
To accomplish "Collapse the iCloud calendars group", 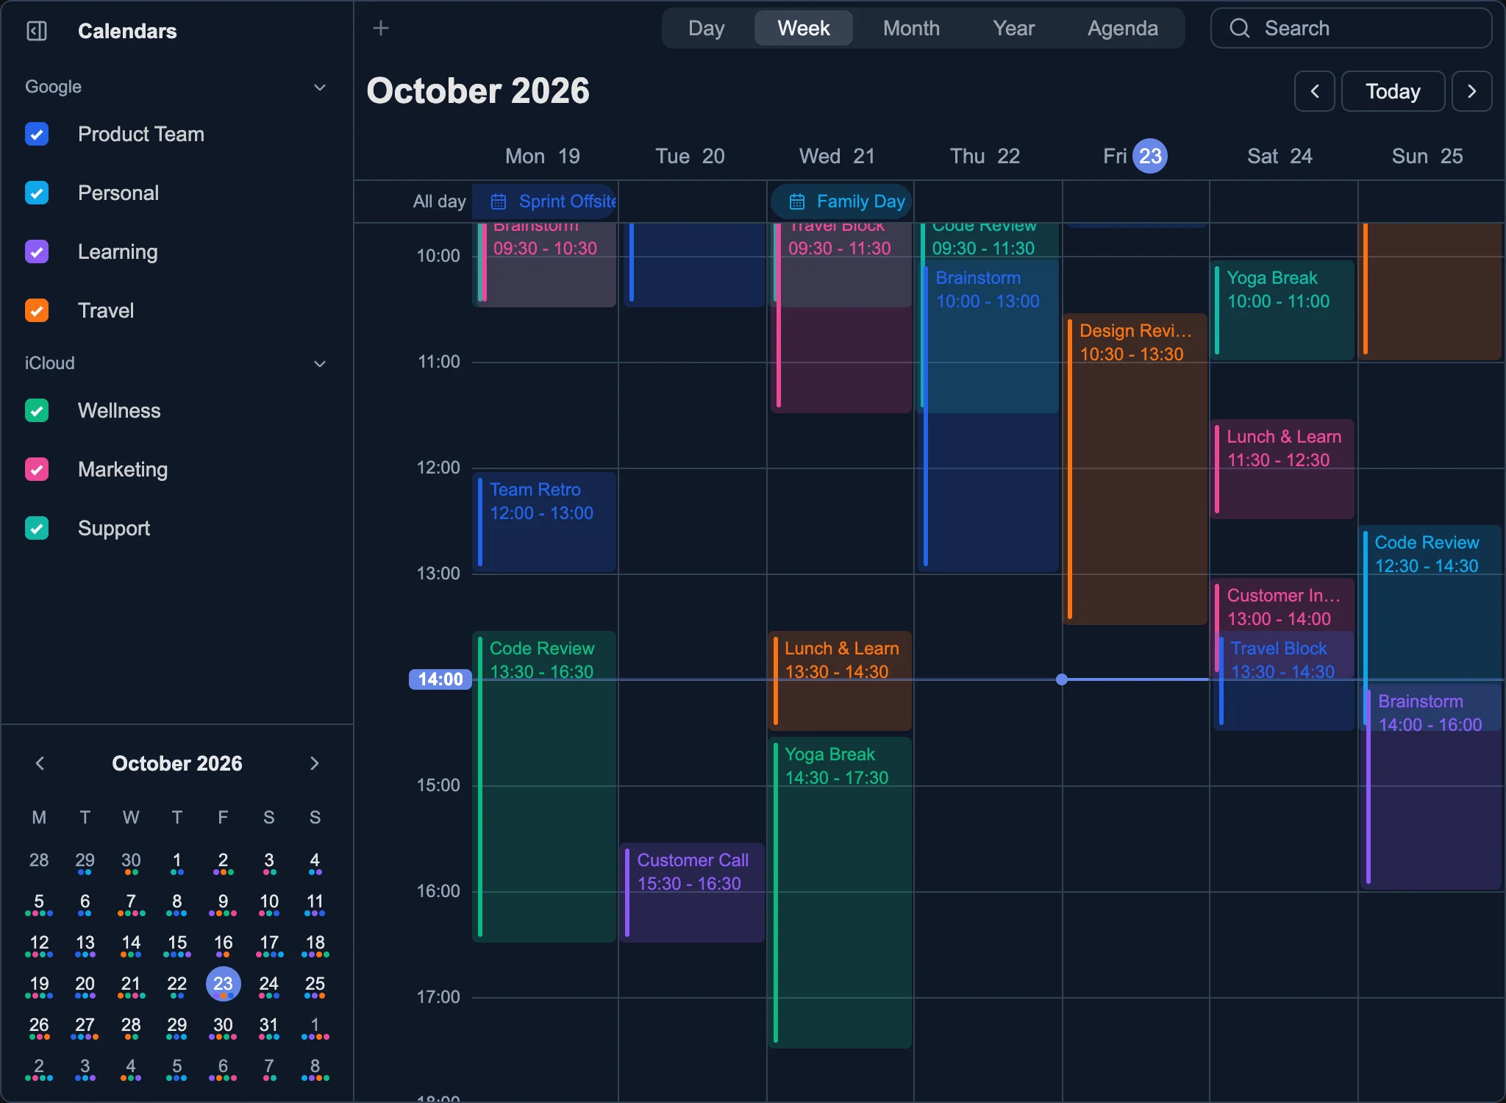I will [x=320, y=363].
